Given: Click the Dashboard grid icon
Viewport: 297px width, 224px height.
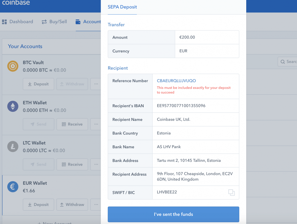Looking at the screenshot, I should tap(4, 22).
